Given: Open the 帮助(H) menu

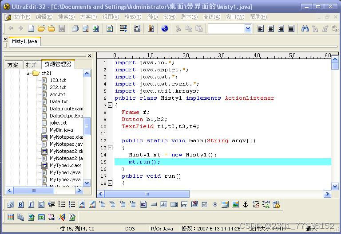Looking at the screenshot, I should point(258,17).
